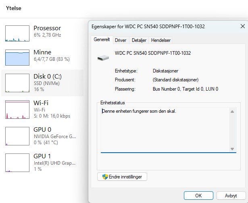
Task: Click the 'GPU 1' label text
Action: coord(42,156)
